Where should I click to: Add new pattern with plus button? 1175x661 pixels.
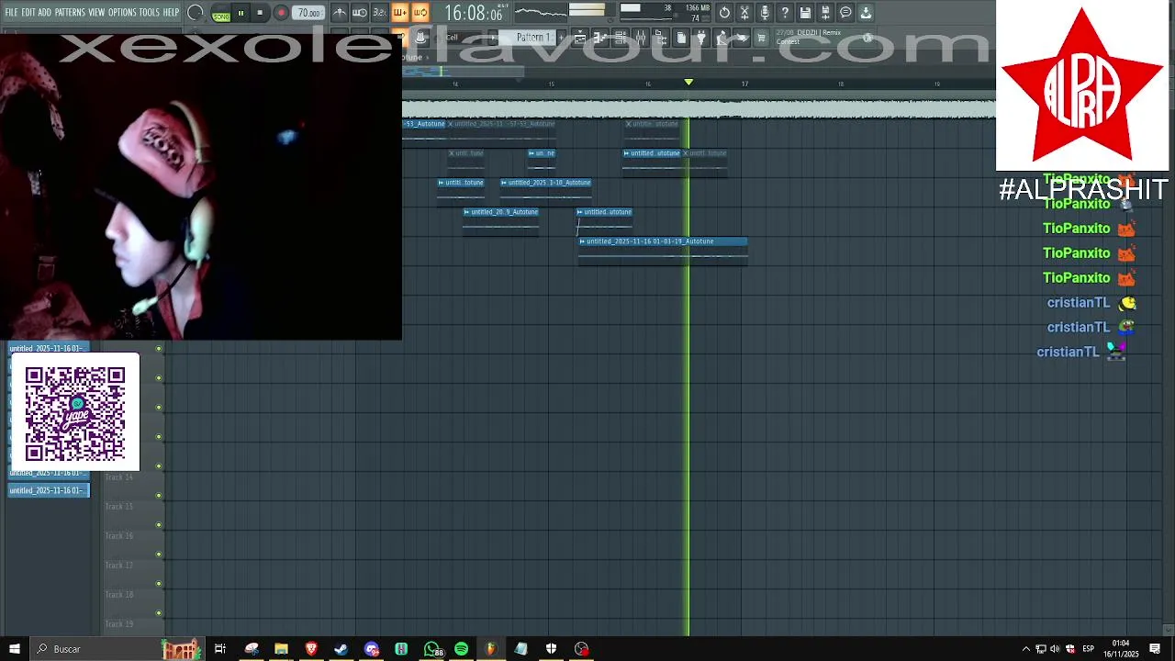coord(562,38)
